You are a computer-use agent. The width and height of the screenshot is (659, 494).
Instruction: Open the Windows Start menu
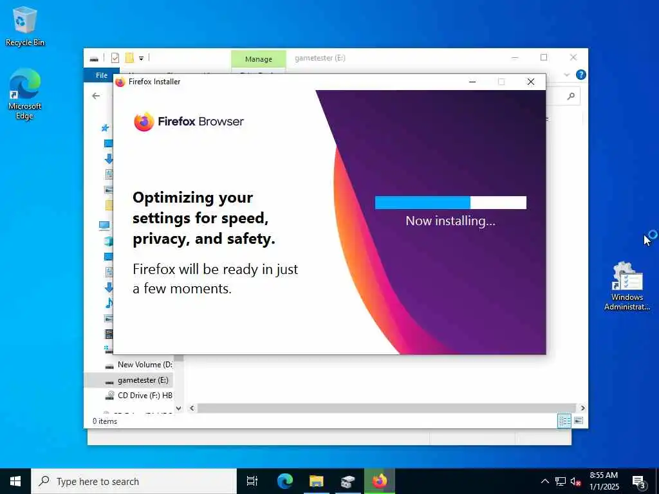(15, 481)
